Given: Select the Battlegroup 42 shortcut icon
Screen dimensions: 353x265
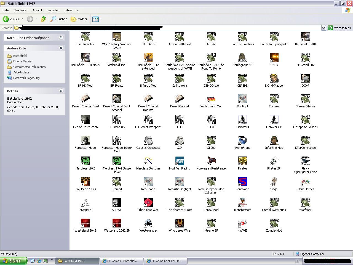Looking at the screenshot, I should pos(242,57).
